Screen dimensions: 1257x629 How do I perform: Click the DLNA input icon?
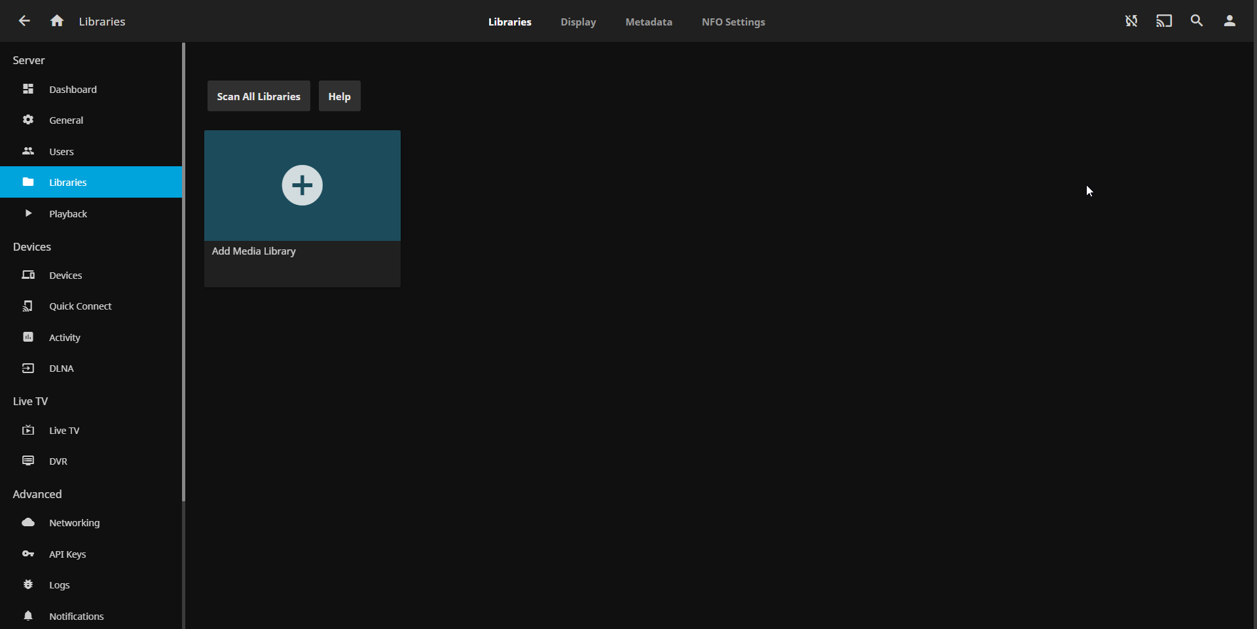coord(28,368)
